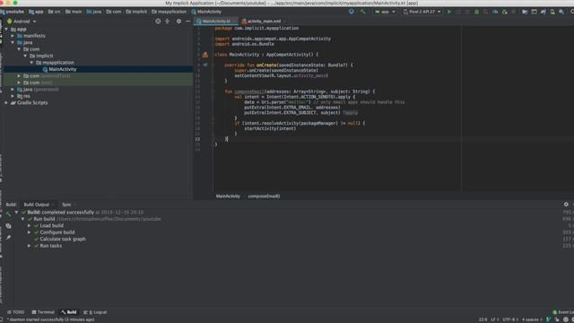Screen dimensions: 574x323
Task: Open the Event Log in status bar
Action: pyautogui.click(x=563, y=312)
